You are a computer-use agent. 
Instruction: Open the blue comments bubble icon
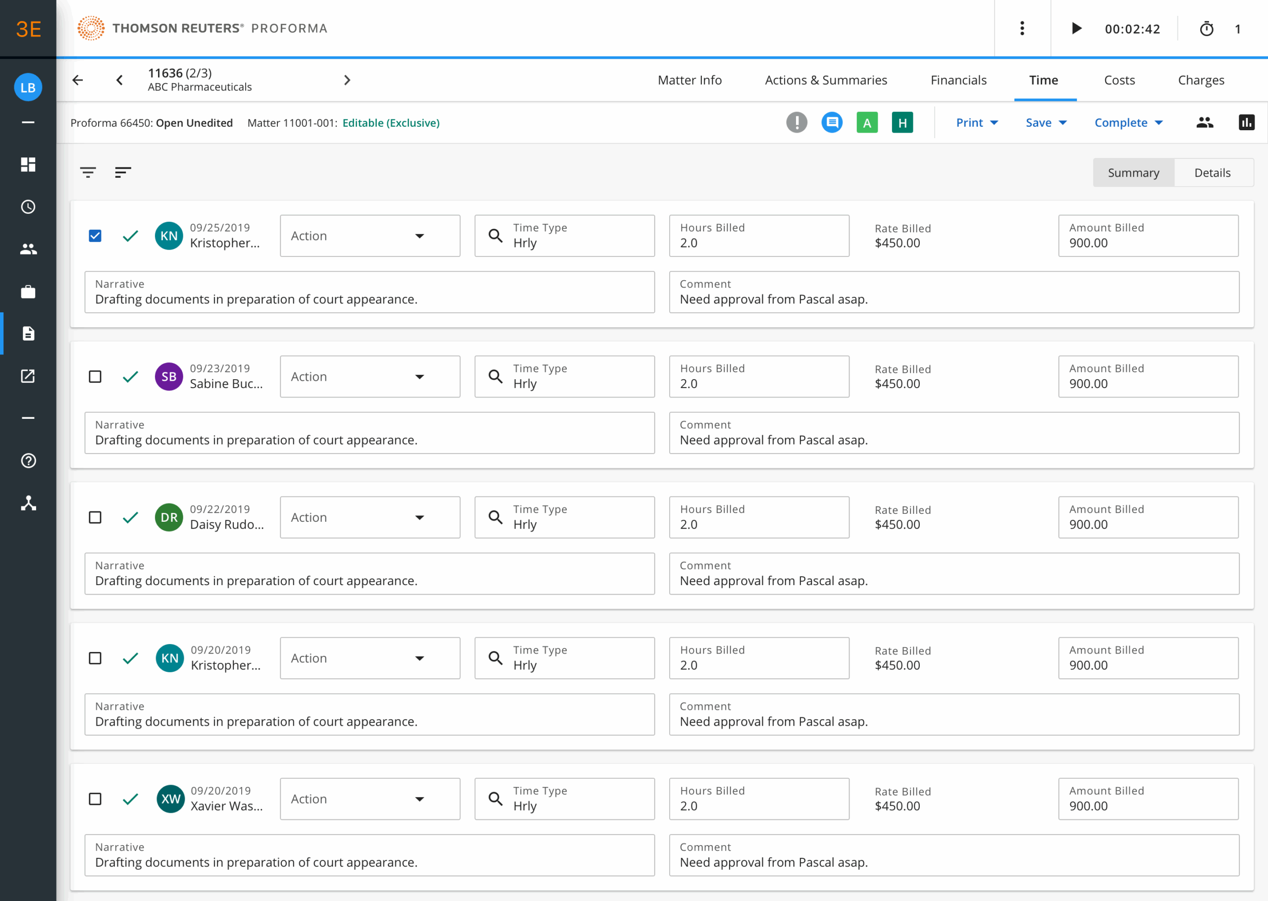831,123
